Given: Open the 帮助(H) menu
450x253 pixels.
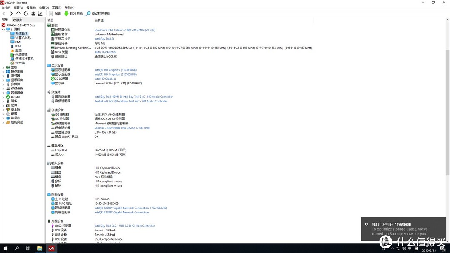Looking at the screenshot, I should [70, 8].
